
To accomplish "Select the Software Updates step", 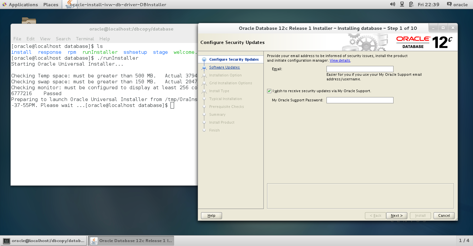I will [x=224, y=67].
